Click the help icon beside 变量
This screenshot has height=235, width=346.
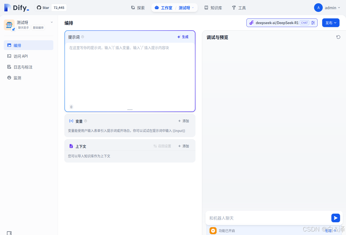click(x=86, y=121)
